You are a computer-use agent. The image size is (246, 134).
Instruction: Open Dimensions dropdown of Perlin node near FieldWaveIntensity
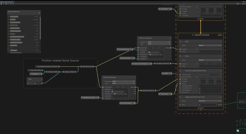123,81
